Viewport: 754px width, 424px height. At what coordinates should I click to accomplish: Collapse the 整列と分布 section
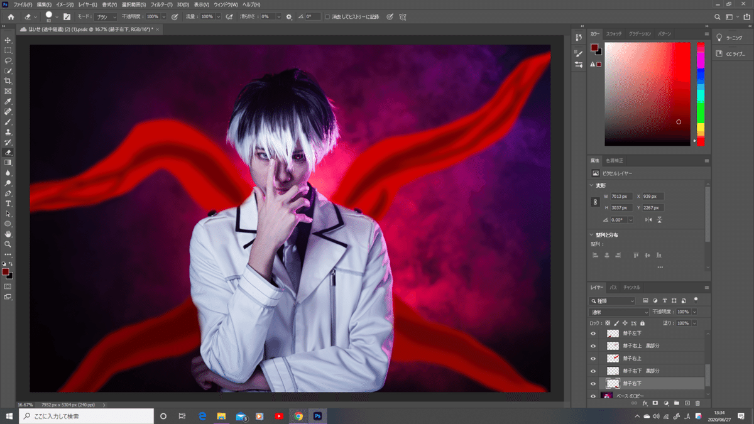click(x=592, y=234)
